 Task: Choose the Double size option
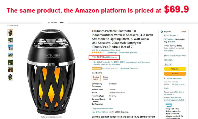(96, 78)
